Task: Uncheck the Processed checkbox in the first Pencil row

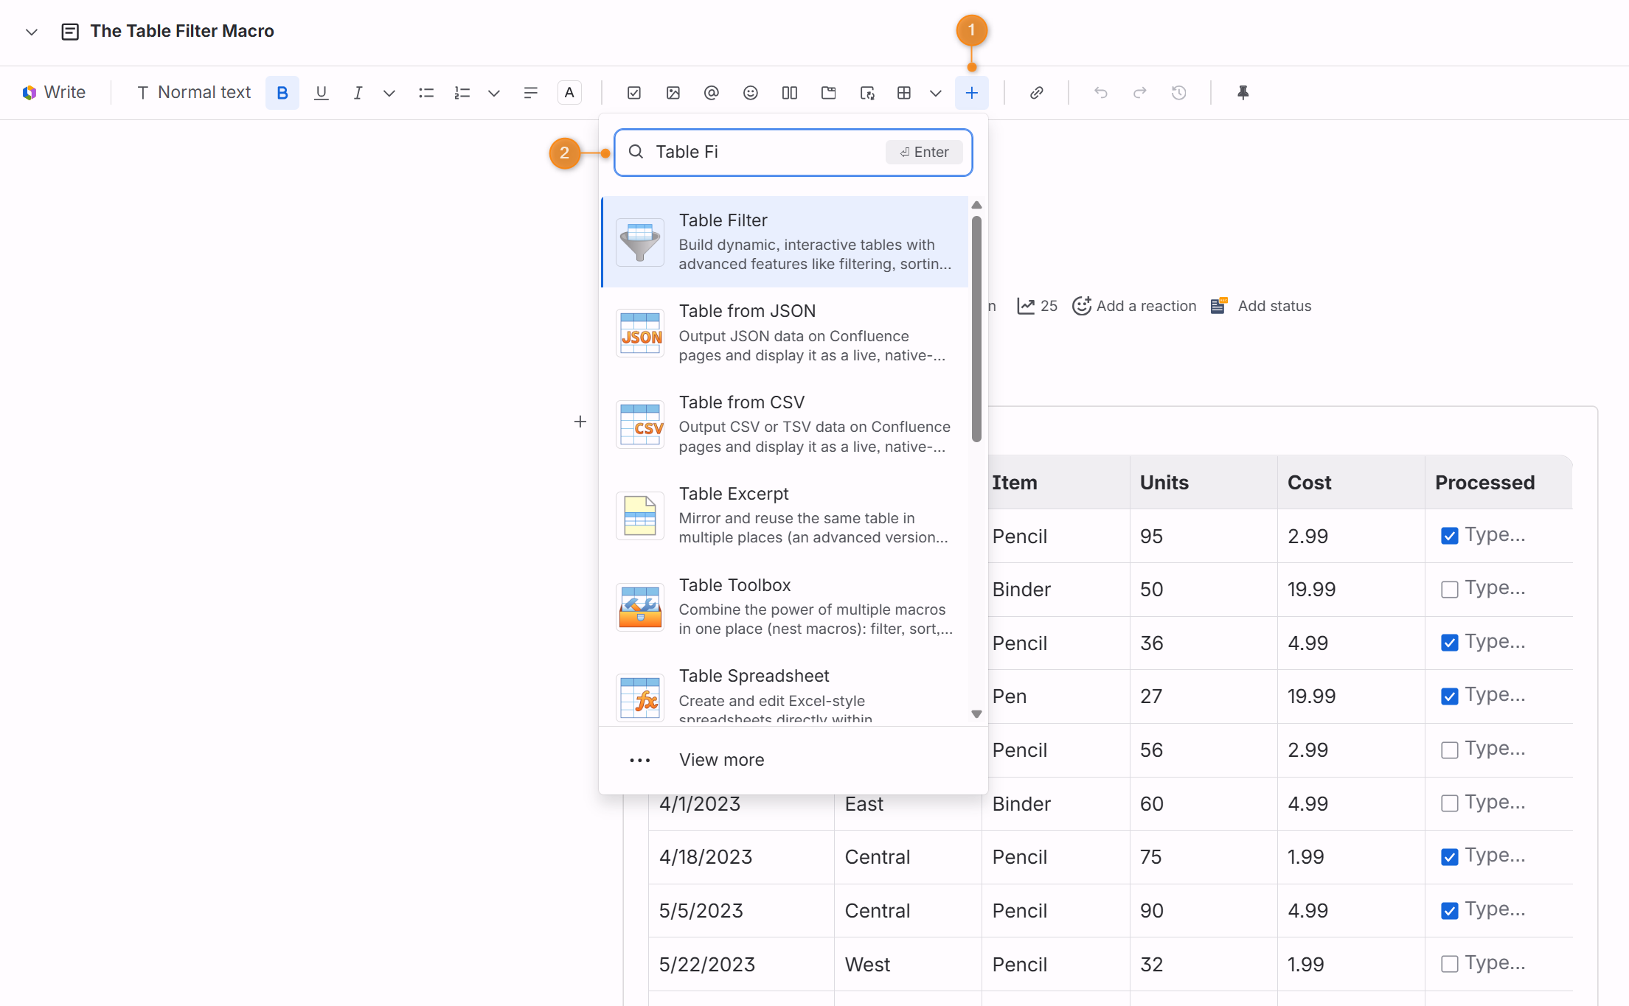Action: click(1449, 536)
